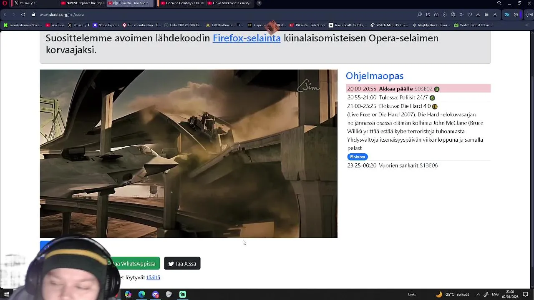Select the Akkaa päälle S03E02 programme row

418,89
